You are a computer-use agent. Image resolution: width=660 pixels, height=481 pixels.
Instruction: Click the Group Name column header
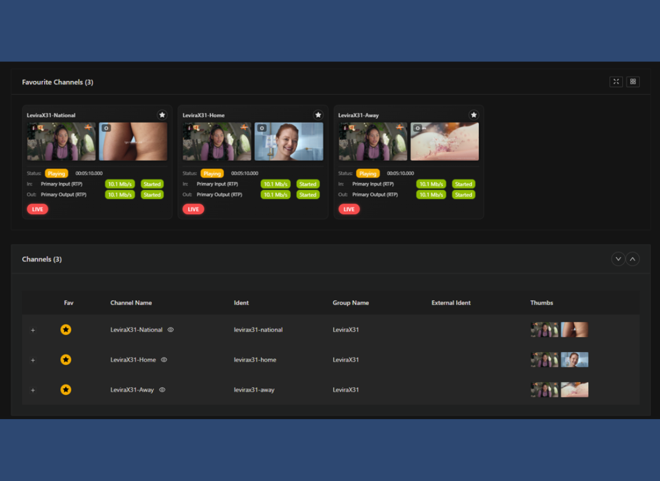(x=350, y=303)
